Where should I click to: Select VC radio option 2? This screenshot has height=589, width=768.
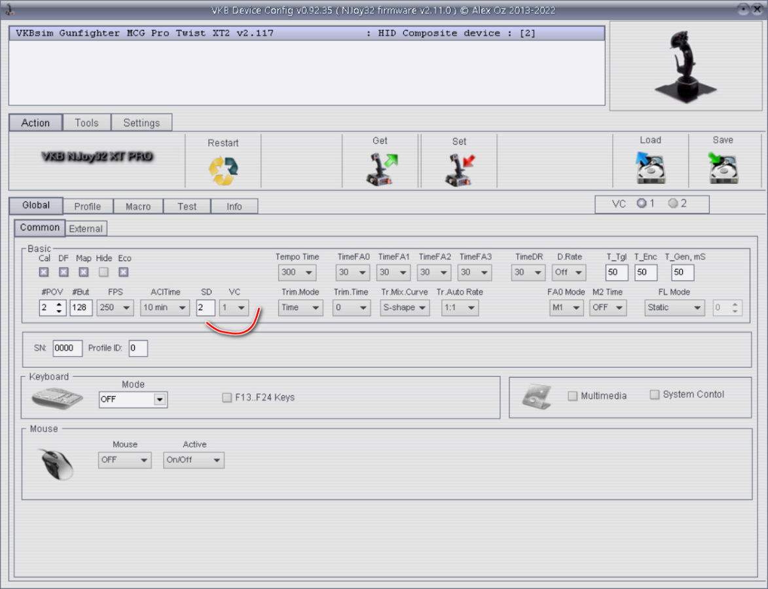pyautogui.click(x=674, y=203)
